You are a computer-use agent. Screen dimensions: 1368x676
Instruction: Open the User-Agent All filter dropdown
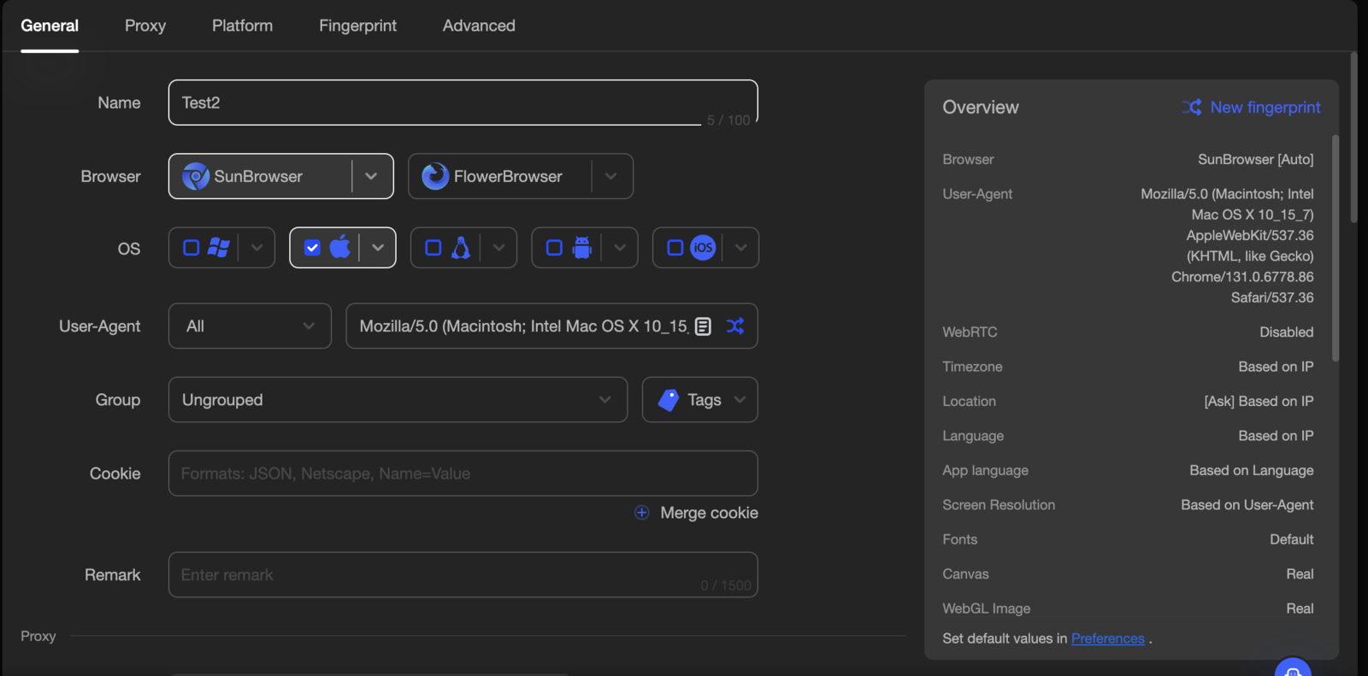[x=250, y=326]
